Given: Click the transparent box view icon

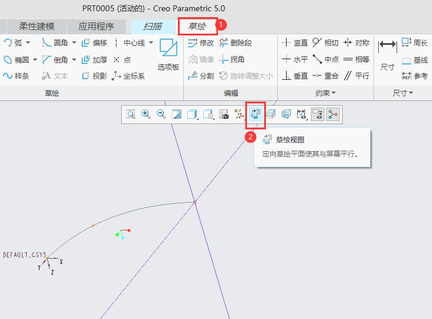Looking at the screenshot, I should tap(286, 115).
